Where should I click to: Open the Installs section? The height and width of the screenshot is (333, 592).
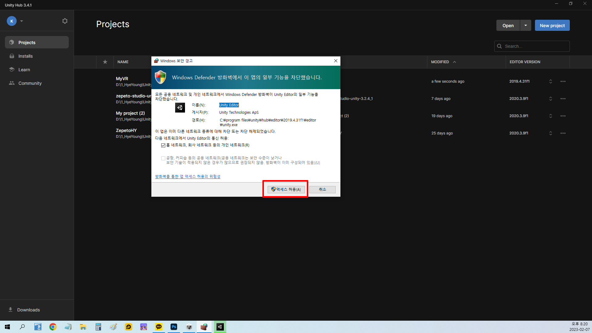tap(37, 56)
